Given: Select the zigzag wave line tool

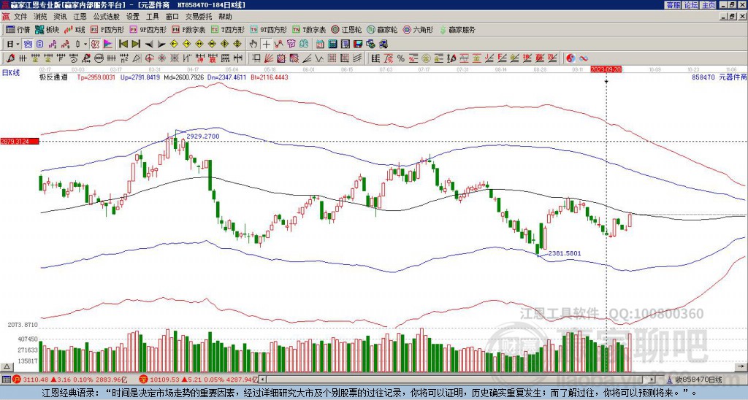Looking at the screenshot, I should tap(318, 58).
